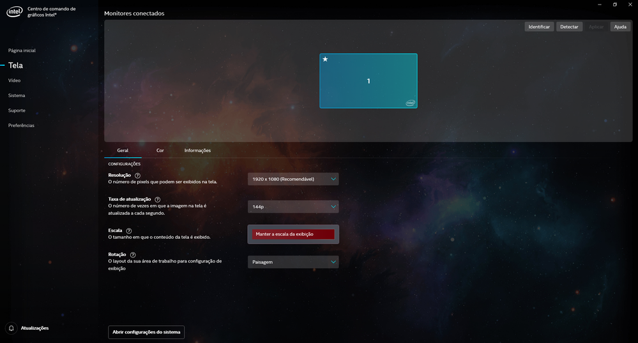Open Suporte section in sidebar
The image size is (638, 343).
(x=17, y=111)
